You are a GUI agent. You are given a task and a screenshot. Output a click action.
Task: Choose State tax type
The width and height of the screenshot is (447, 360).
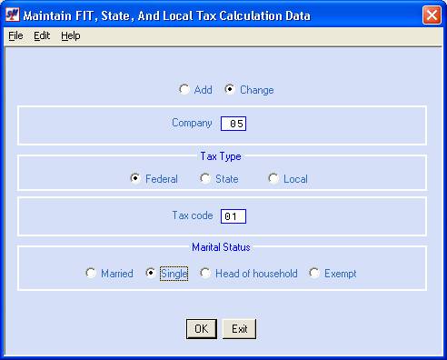(x=205, y=178)
